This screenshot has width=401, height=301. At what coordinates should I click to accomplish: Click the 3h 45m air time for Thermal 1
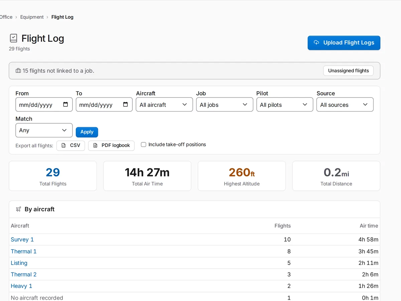(368, 252)
